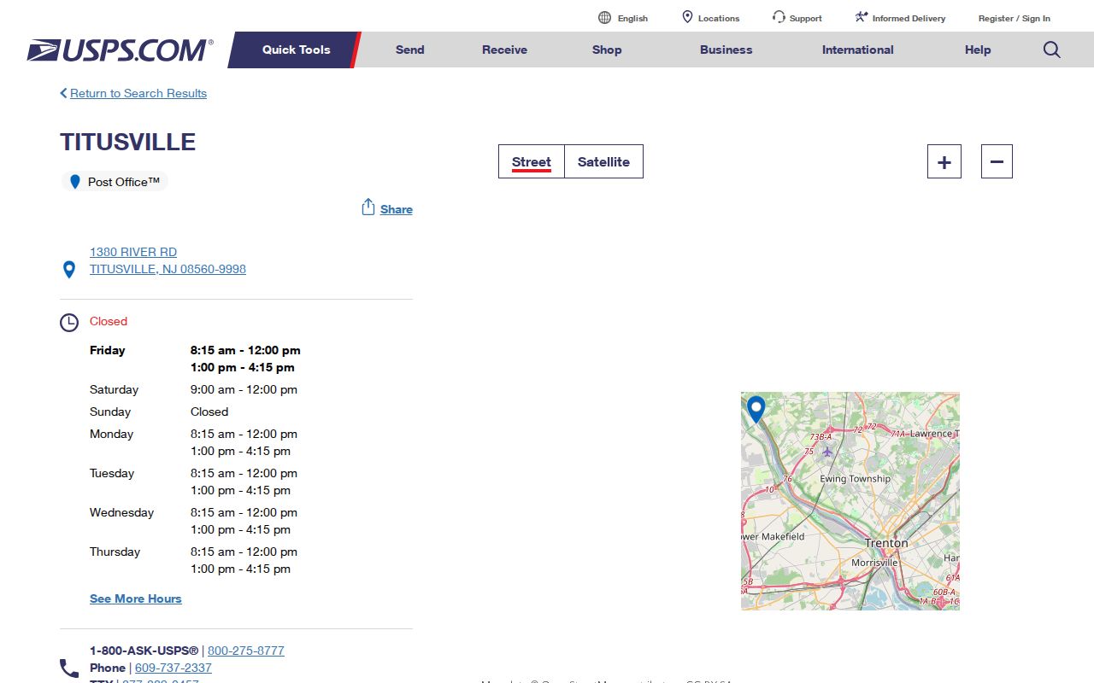Screen dimensions: 1094x683
Task: Open the Receive menu
Action: pos(504,50)
